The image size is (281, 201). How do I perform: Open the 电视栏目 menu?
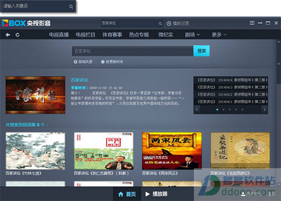[x=85, y=35]
